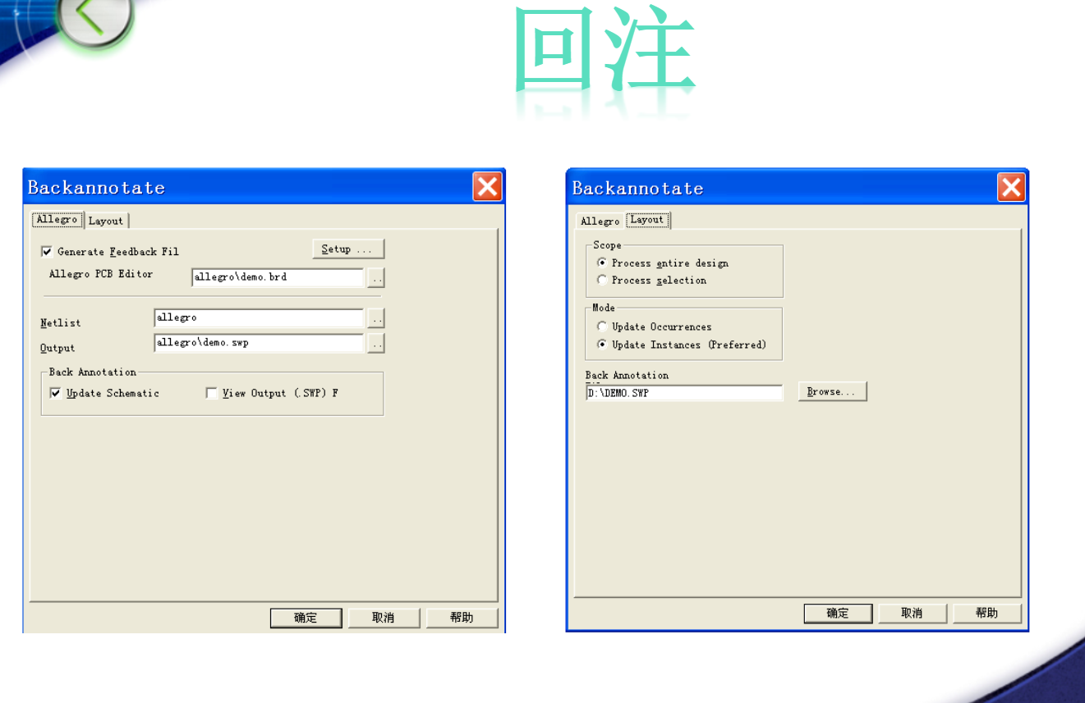Select Update Occurrences mode
The width and height of the screenshot is (1085, 703).
pyautogui.click(x=602, y=327)
